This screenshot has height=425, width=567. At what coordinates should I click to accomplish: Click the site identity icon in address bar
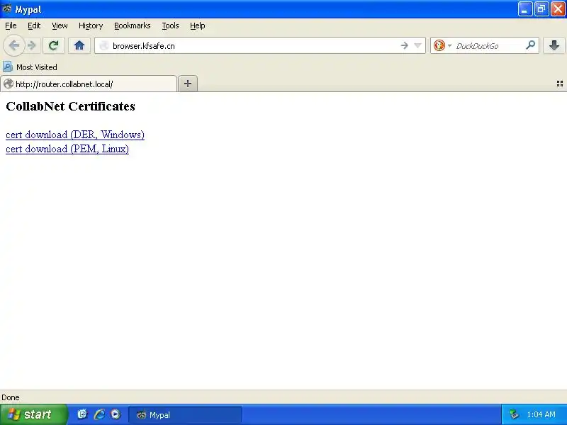click(x=104, y=45)
